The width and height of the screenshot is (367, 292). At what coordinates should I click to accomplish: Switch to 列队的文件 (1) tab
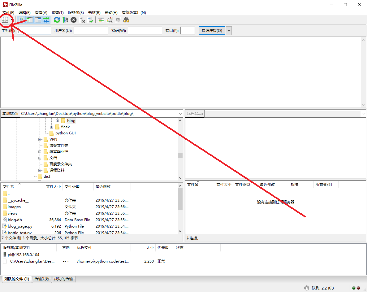(17, 279)
